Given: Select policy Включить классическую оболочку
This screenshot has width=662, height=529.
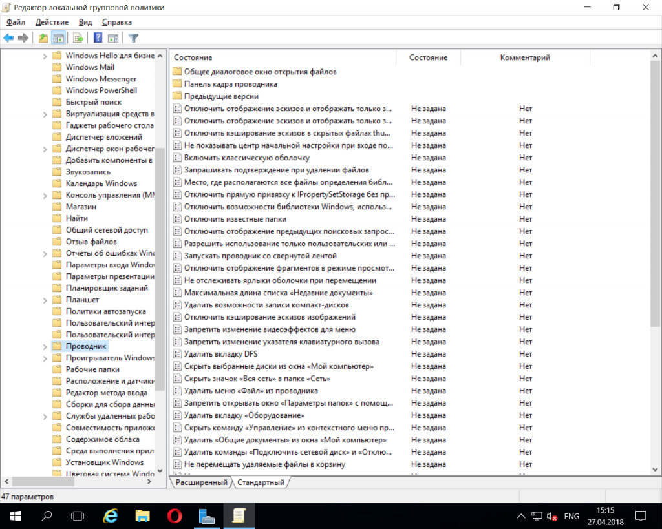Looking at the screenshot, I should click(x=247, y=158).
